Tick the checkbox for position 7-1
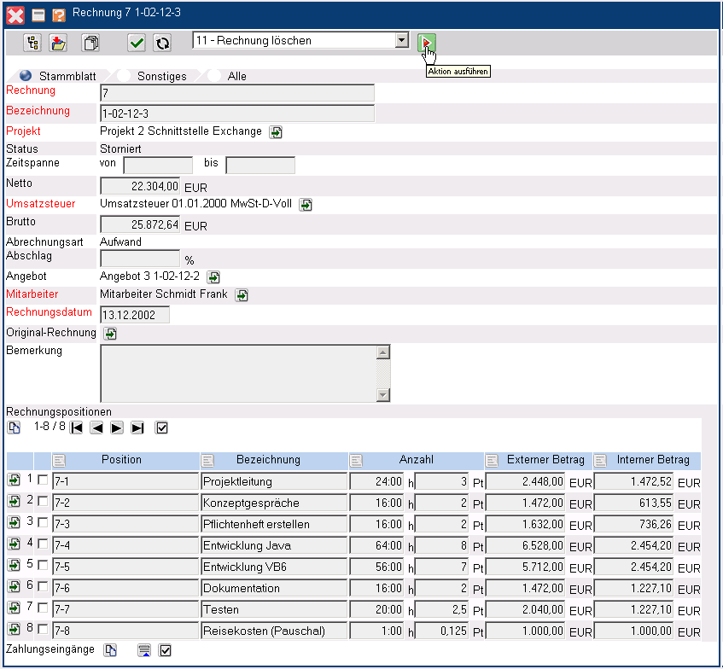This screenshot has width=723, height=669. pyautogui.click(x=43, y=480)
